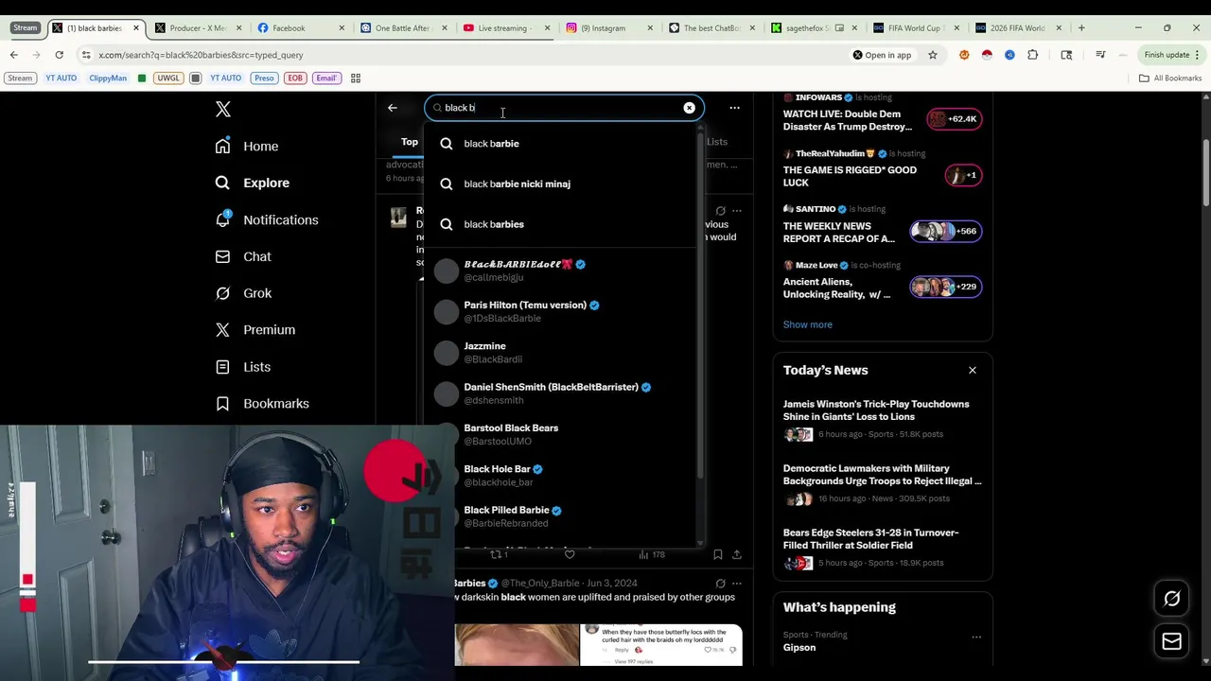Open search settings three-dot menu
This screenshot has height=681, width=1211.
(734, 108)
